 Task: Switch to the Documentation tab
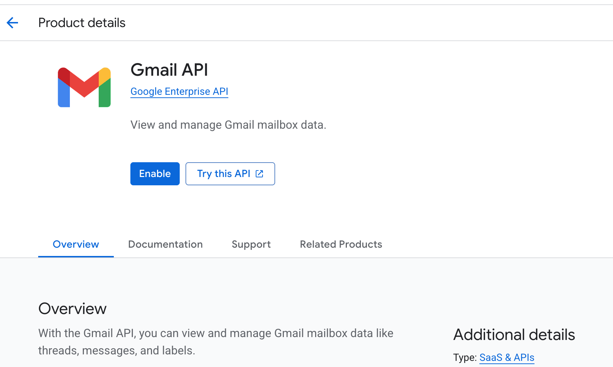(165, 244)
